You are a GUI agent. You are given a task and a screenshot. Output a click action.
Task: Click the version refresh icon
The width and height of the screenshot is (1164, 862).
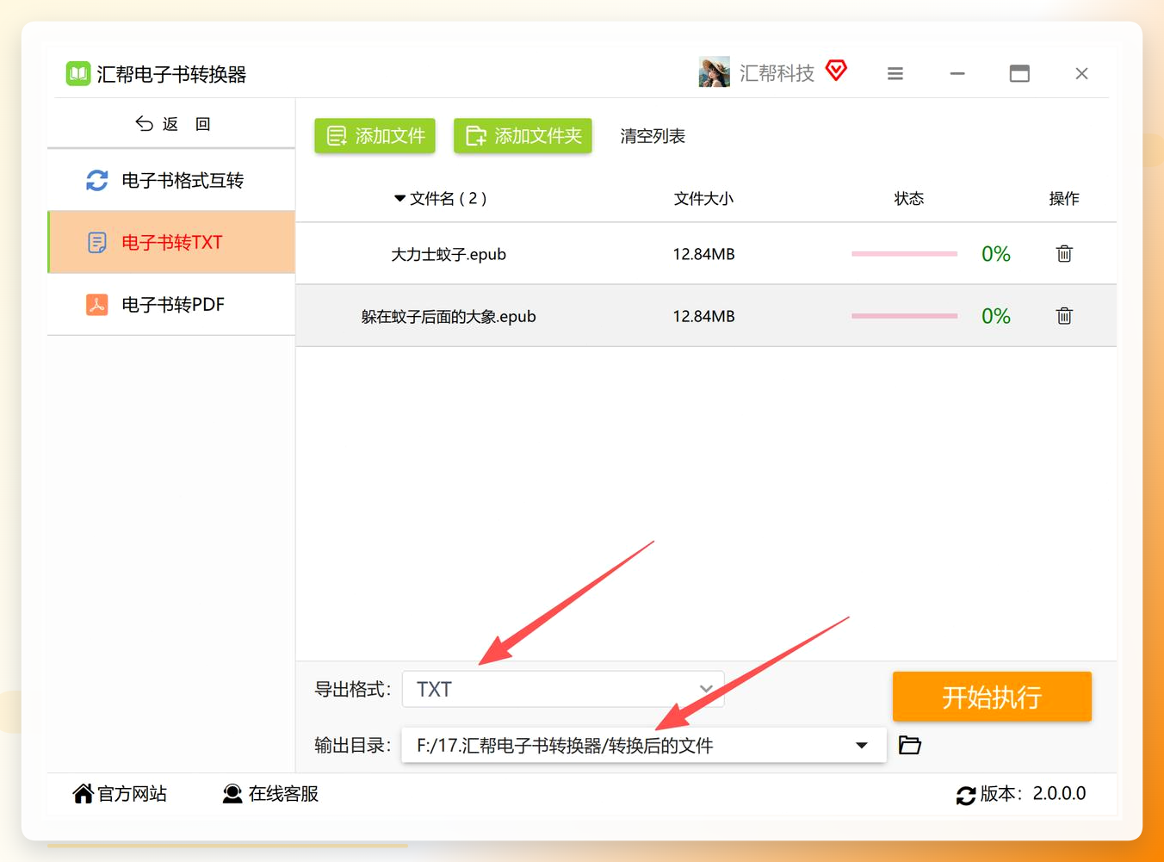point(966,796)
